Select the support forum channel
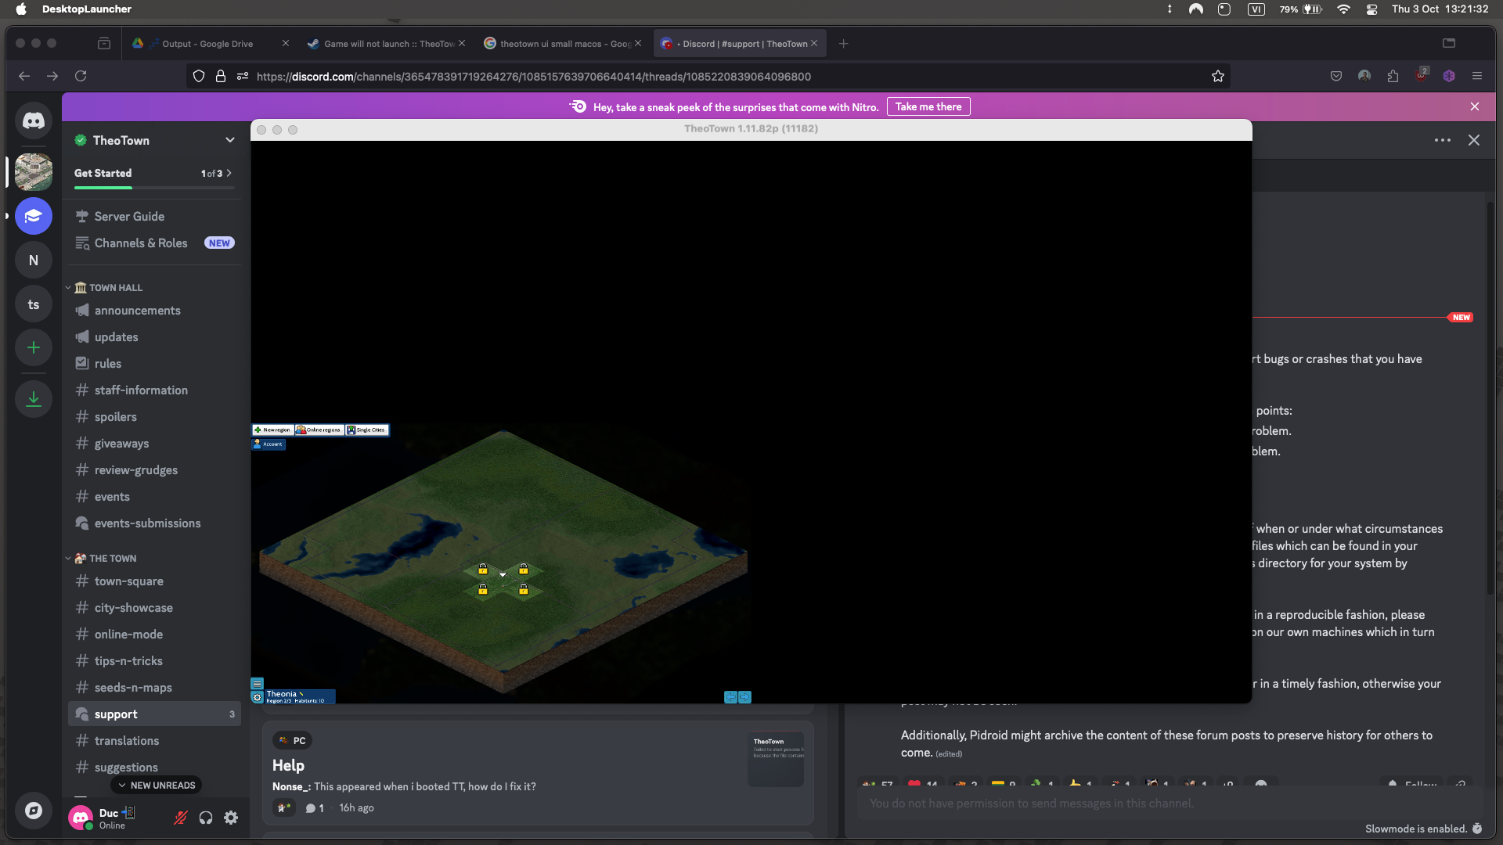The width and height of the screenshot is (1503, 845). tap(154, 714)
